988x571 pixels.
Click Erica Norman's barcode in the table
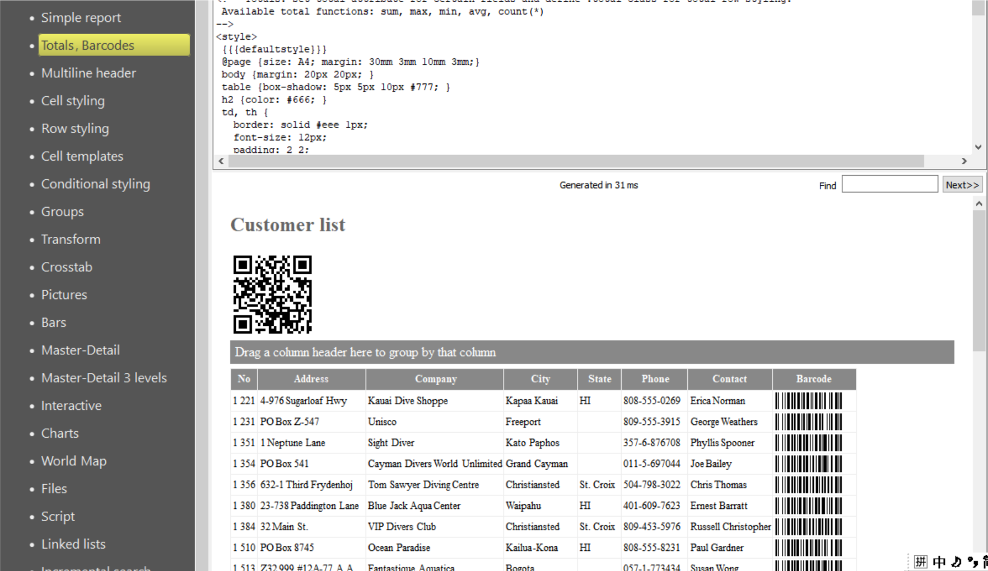tap(809, 401)
